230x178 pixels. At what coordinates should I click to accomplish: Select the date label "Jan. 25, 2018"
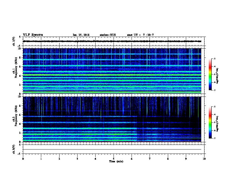tap(81, 35)
